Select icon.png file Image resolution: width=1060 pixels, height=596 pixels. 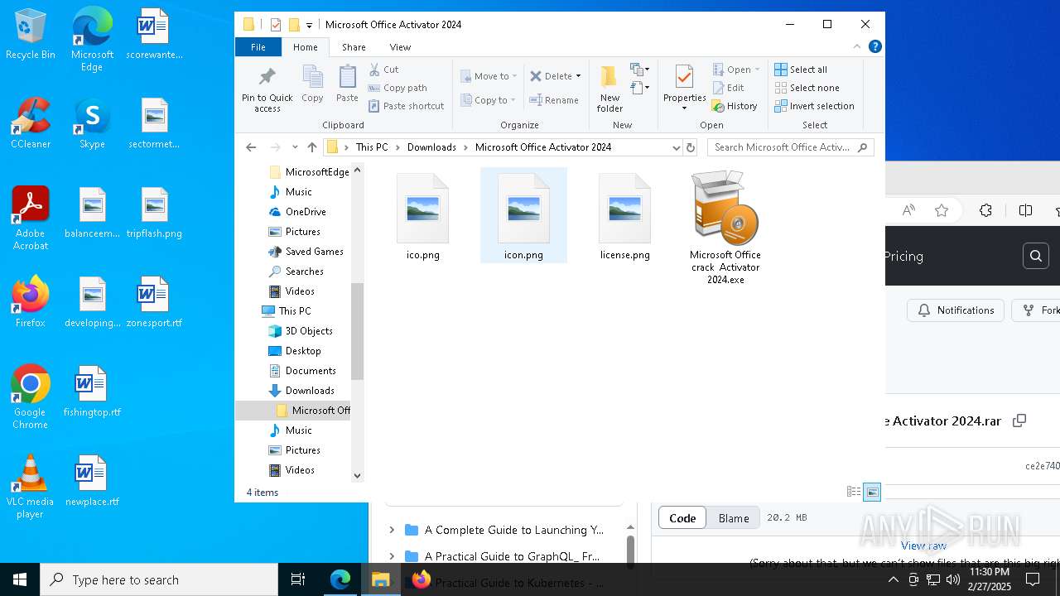tap(523, 217)
